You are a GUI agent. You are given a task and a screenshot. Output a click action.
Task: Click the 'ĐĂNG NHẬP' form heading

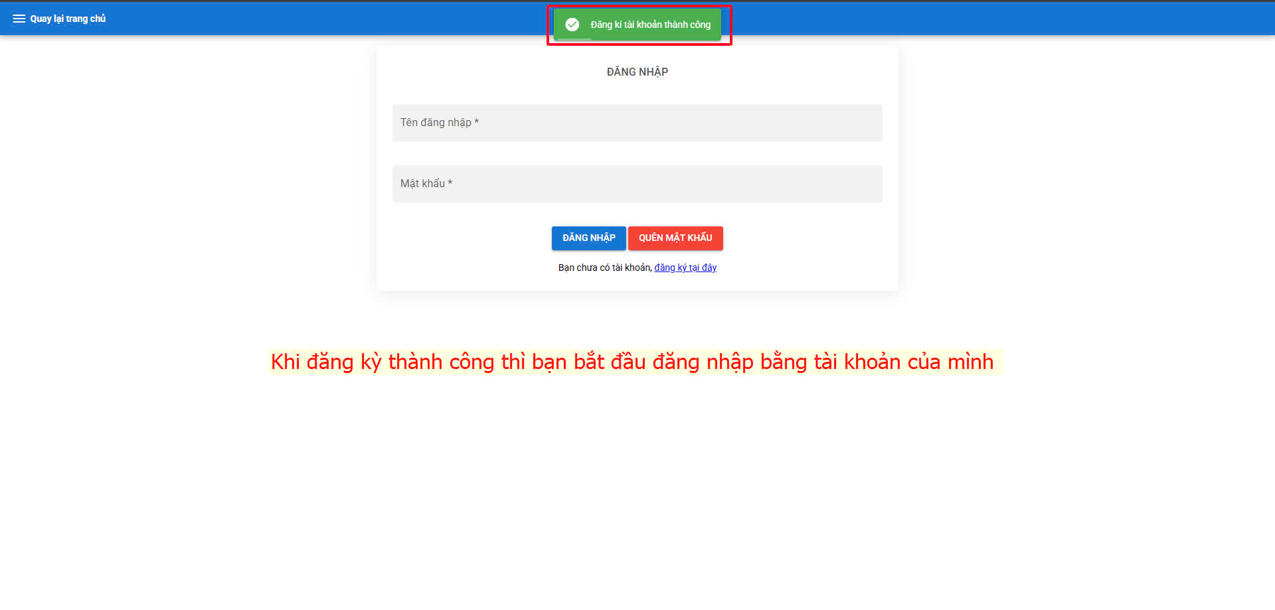click(x=637, y=72)
